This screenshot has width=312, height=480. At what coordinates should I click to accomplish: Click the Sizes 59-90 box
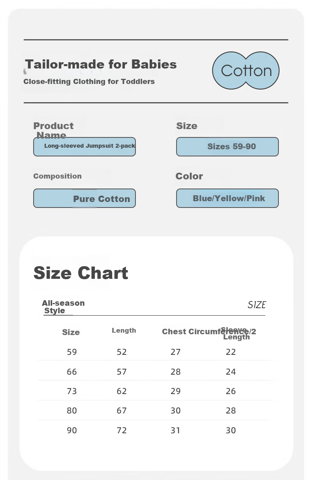[227, 147]
